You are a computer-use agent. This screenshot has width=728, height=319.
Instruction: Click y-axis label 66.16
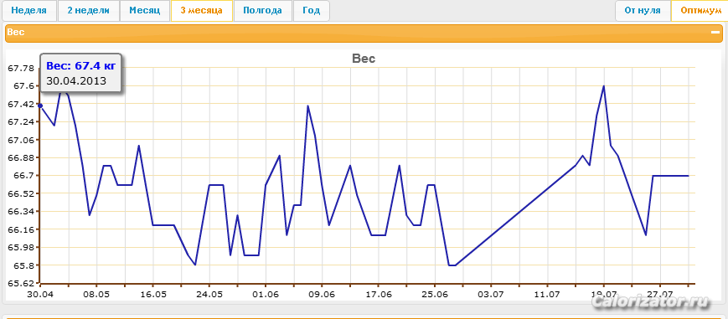pos(21,229)
